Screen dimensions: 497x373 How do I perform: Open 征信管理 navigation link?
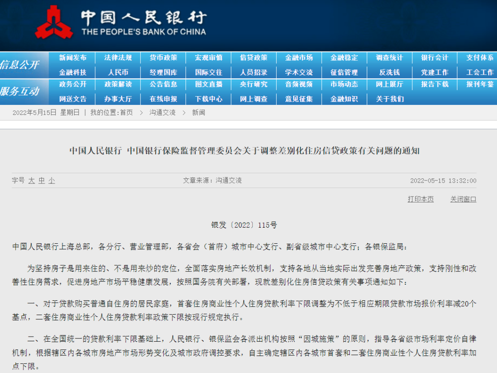(344, 73)
